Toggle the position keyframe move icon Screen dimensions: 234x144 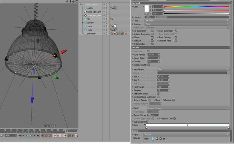click(55, 136)
